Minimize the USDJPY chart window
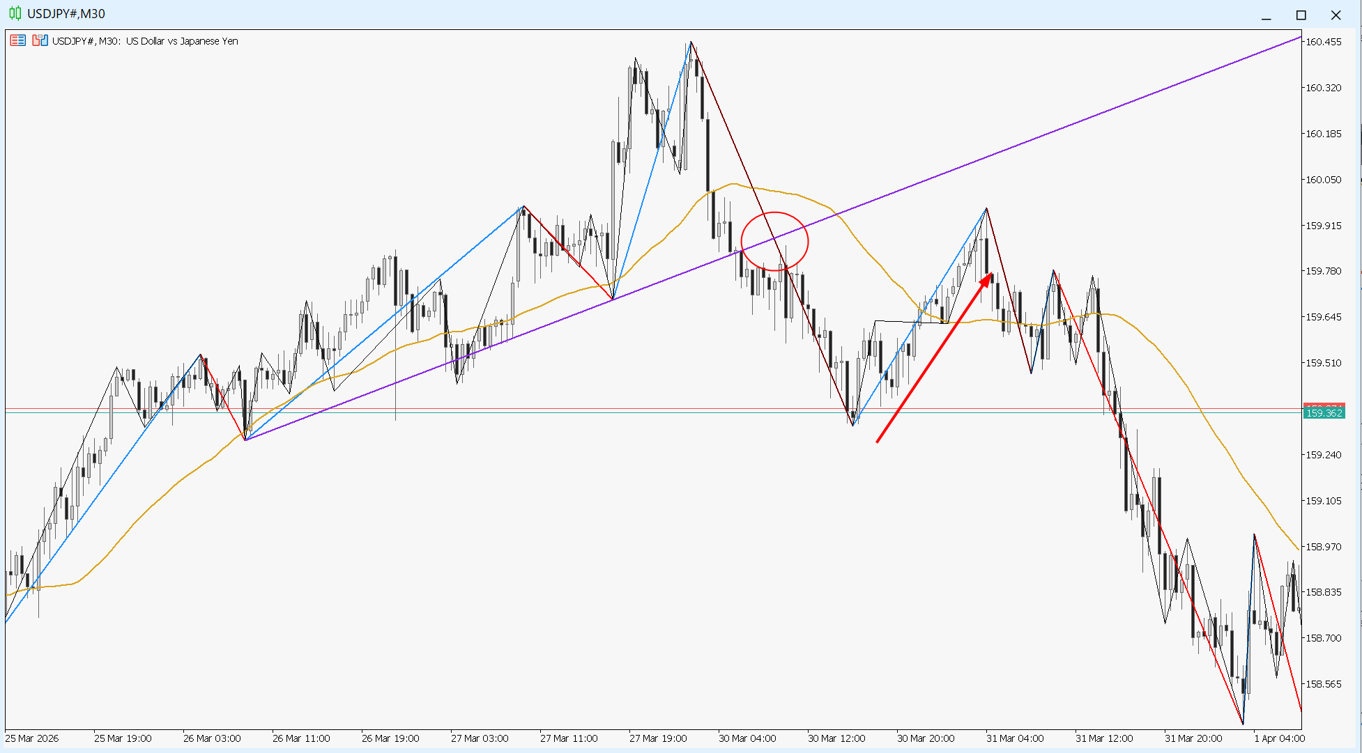The width and height of the screenshot is (1362, 753). pyautogui.click(x=1267, y=15)
